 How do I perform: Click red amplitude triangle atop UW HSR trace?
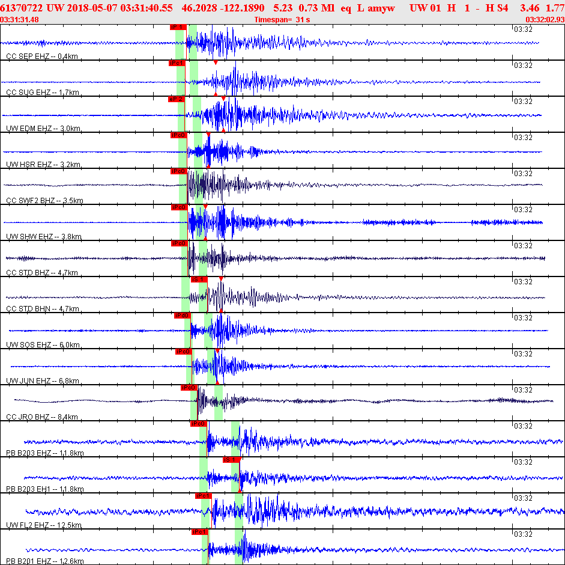click(208, 134)
